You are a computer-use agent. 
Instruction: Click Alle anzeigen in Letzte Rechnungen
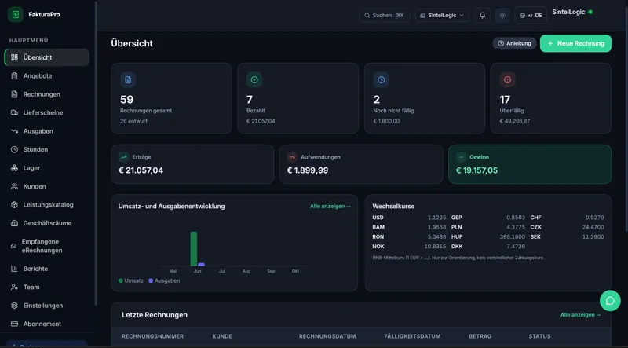[x=580, y=315]
